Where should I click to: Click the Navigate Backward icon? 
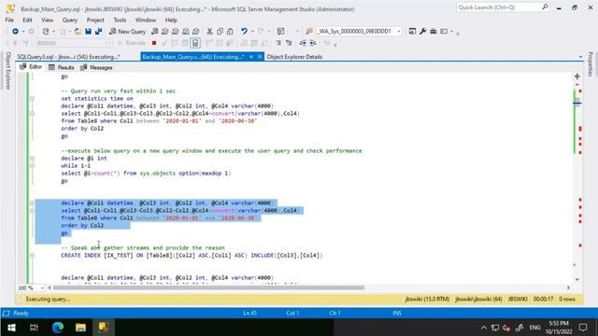pyautogui.click(x=15, y=31)
